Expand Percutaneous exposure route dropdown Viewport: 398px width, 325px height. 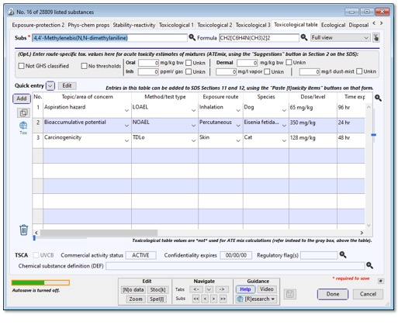[x=238, y=126]
